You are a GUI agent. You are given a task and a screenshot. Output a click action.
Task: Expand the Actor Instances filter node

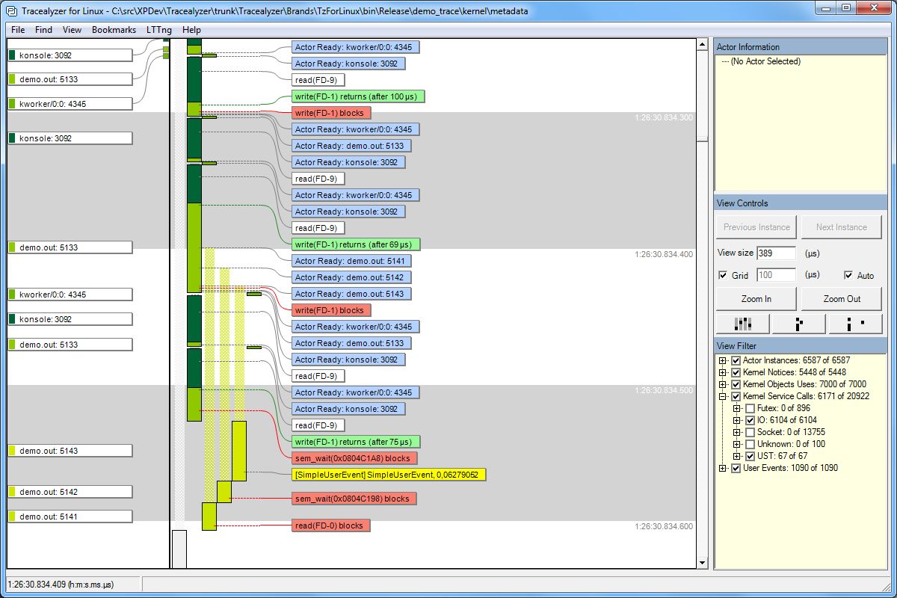coord(722,360)
